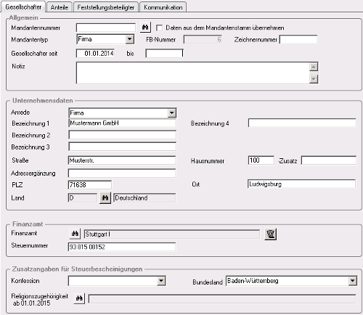
Task: Open the Mandantennummer binoculars search
Action: coord(145,28)
